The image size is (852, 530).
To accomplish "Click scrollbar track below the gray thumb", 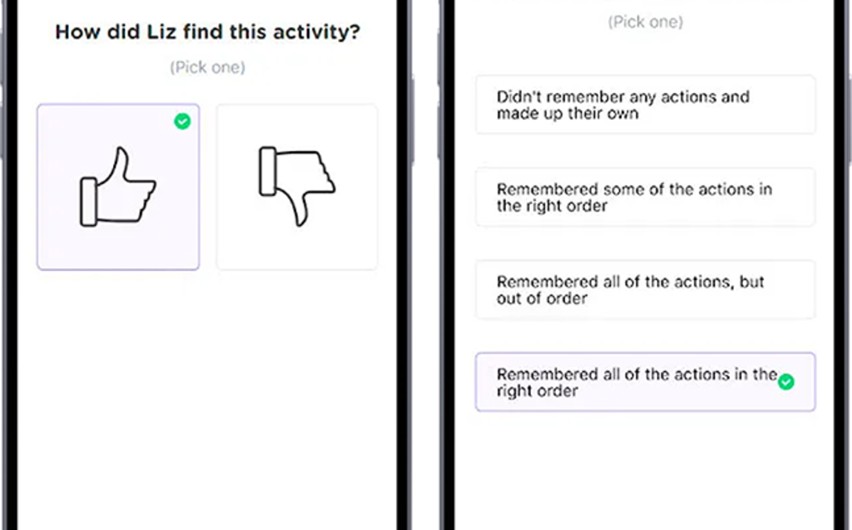I will point(424,323).
